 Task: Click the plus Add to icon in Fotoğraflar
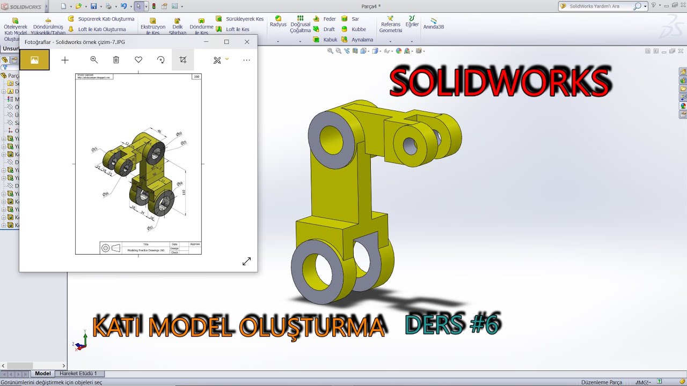tap(65, 60)
